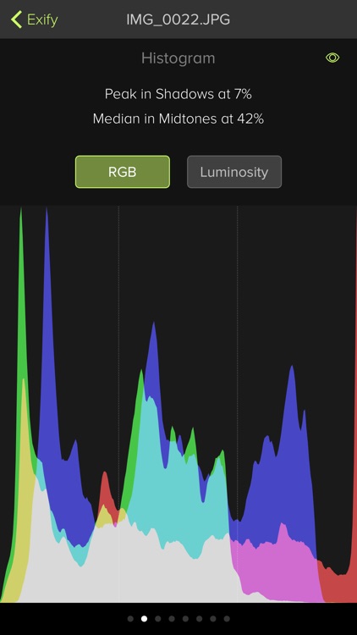The width and height of the screenshot is (357, 635).
Task: Select the Median in Midtones readout
Action: (178, 119)
